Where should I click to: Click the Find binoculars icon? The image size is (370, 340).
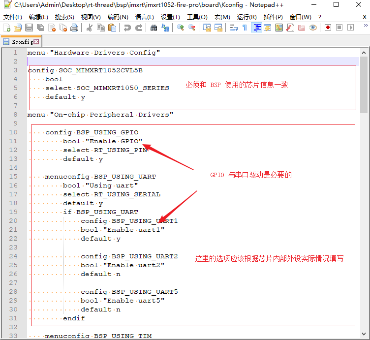click(x=154, y=28)
